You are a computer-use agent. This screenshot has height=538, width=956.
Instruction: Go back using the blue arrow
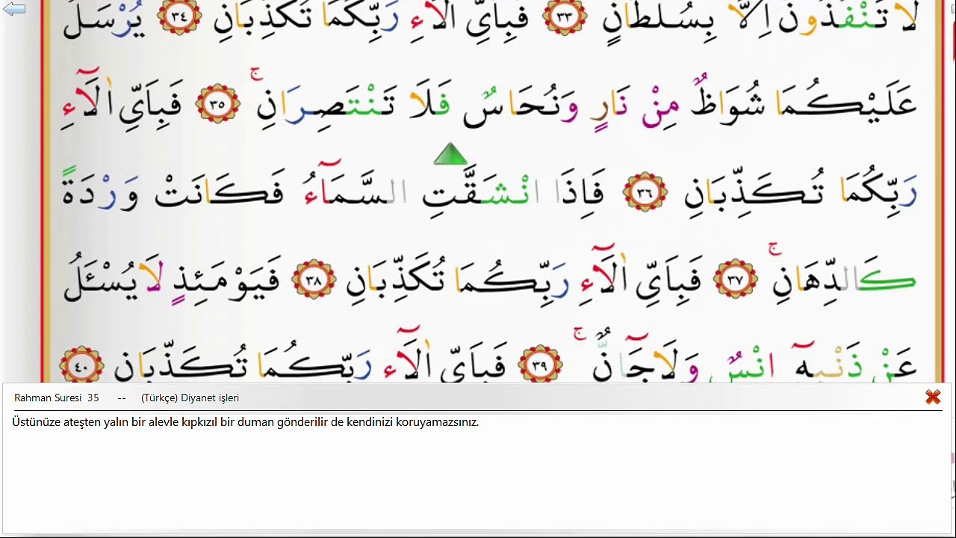(x=14, y=9)
